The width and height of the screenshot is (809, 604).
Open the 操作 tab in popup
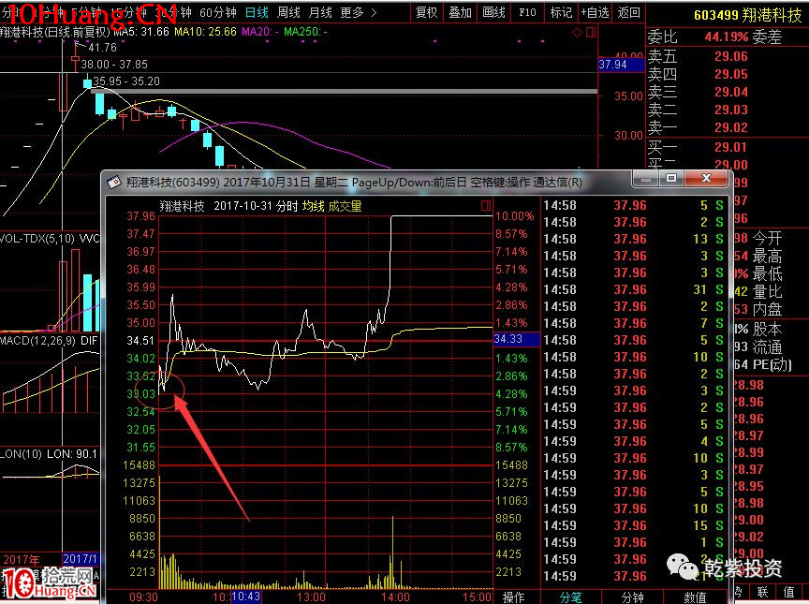tap(513, 597)
